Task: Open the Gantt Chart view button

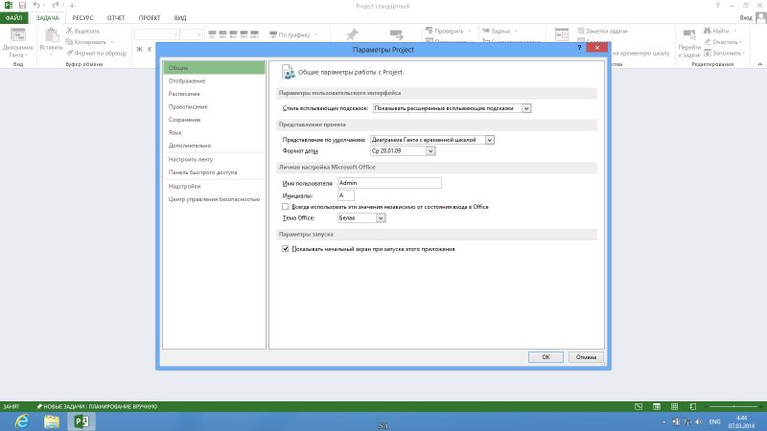Action: (x=17, y=42)
